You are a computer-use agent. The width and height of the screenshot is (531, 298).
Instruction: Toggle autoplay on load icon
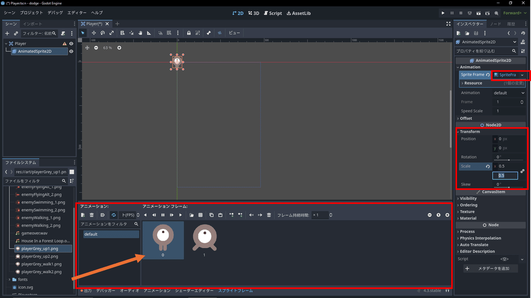click(x=103, y=215)
